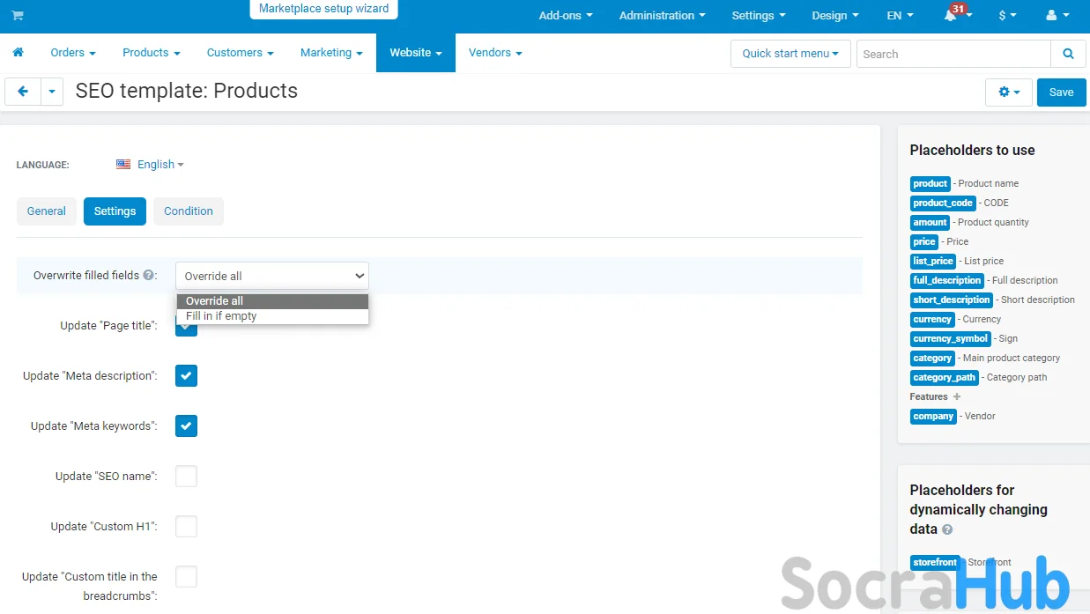Go to the home dashboard icon
Viewport: 1090px width, 614px height.
click(18, 53)
